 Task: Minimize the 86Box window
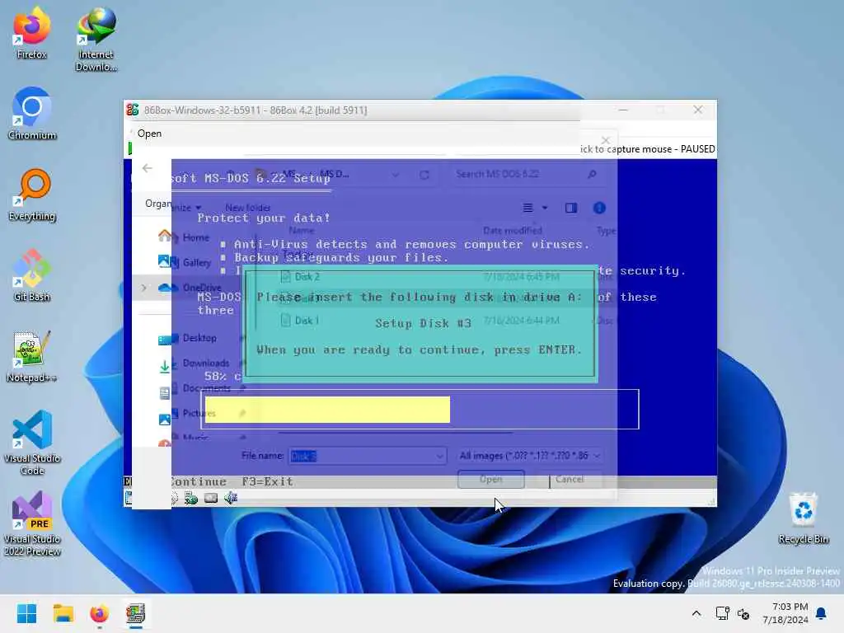[x=623, y=110]
